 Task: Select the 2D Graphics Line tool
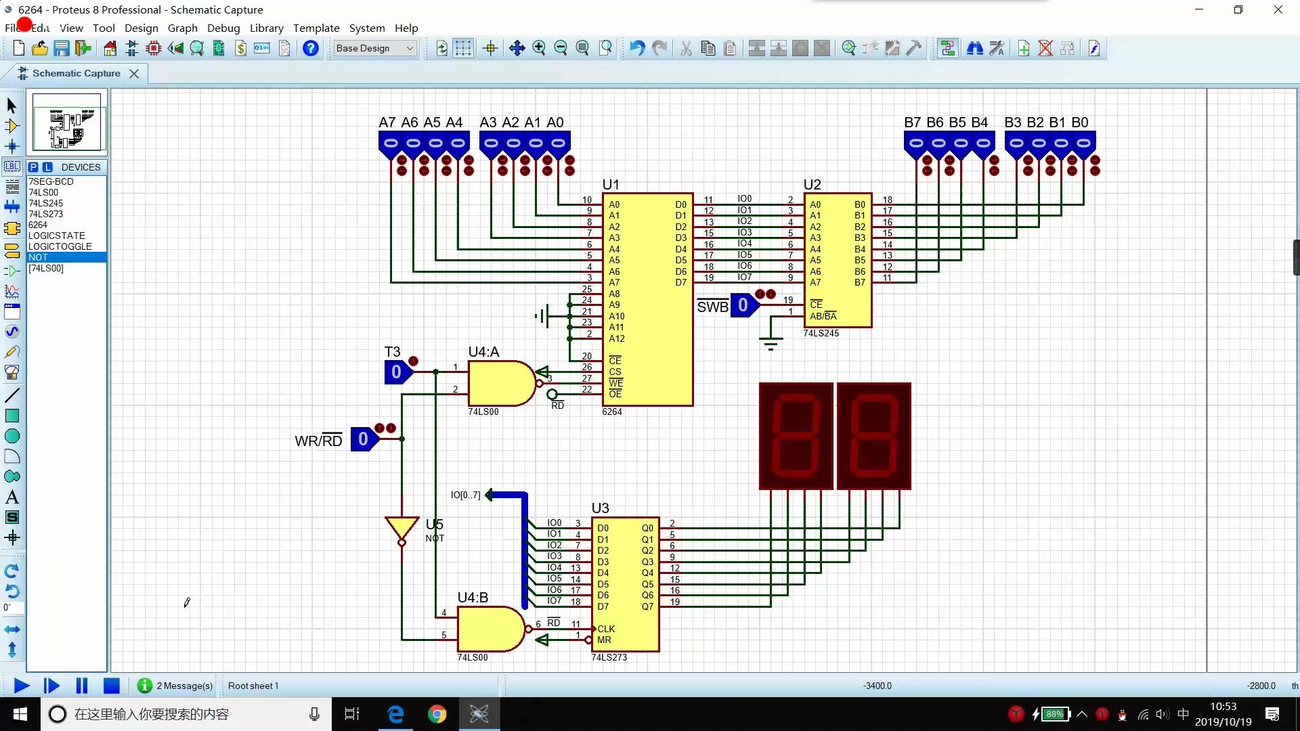[12, 395]
